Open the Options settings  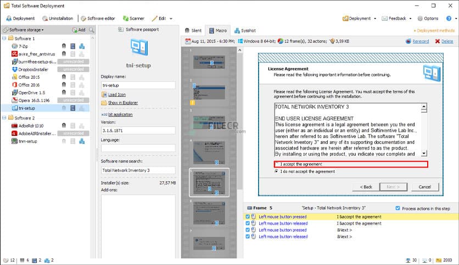click(x=428, y=19)
